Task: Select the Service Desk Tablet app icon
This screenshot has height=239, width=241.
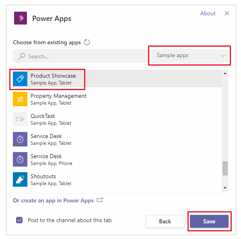Action: [20, 139]
